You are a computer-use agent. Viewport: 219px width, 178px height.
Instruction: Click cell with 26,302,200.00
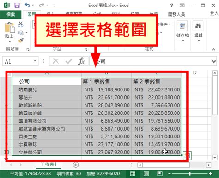coord(106,113)
